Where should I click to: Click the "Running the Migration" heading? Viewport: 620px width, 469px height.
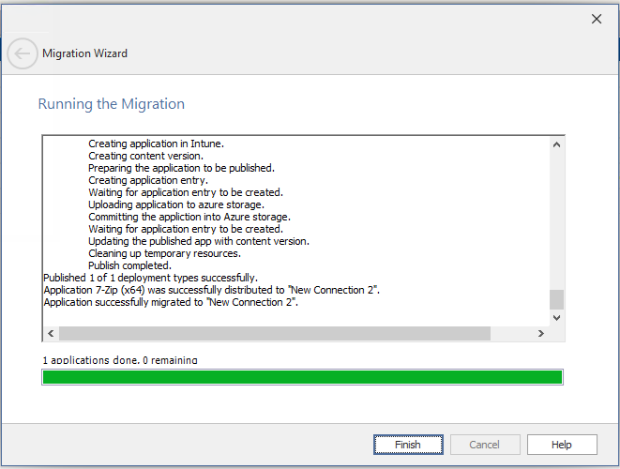(112, 104)
